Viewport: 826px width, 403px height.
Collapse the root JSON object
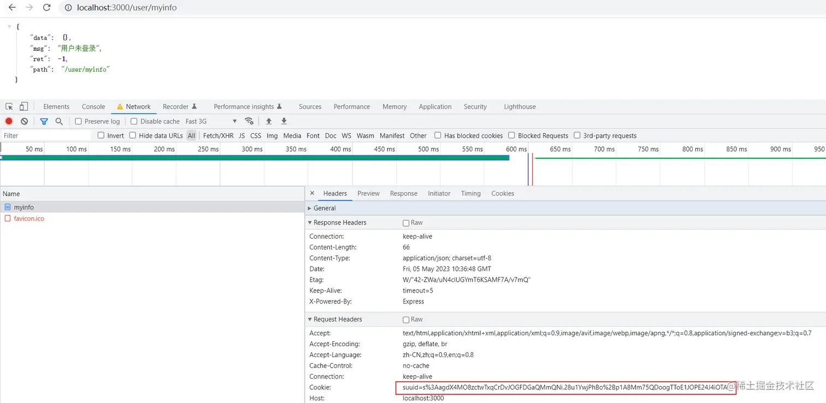(x=9, y=26)
